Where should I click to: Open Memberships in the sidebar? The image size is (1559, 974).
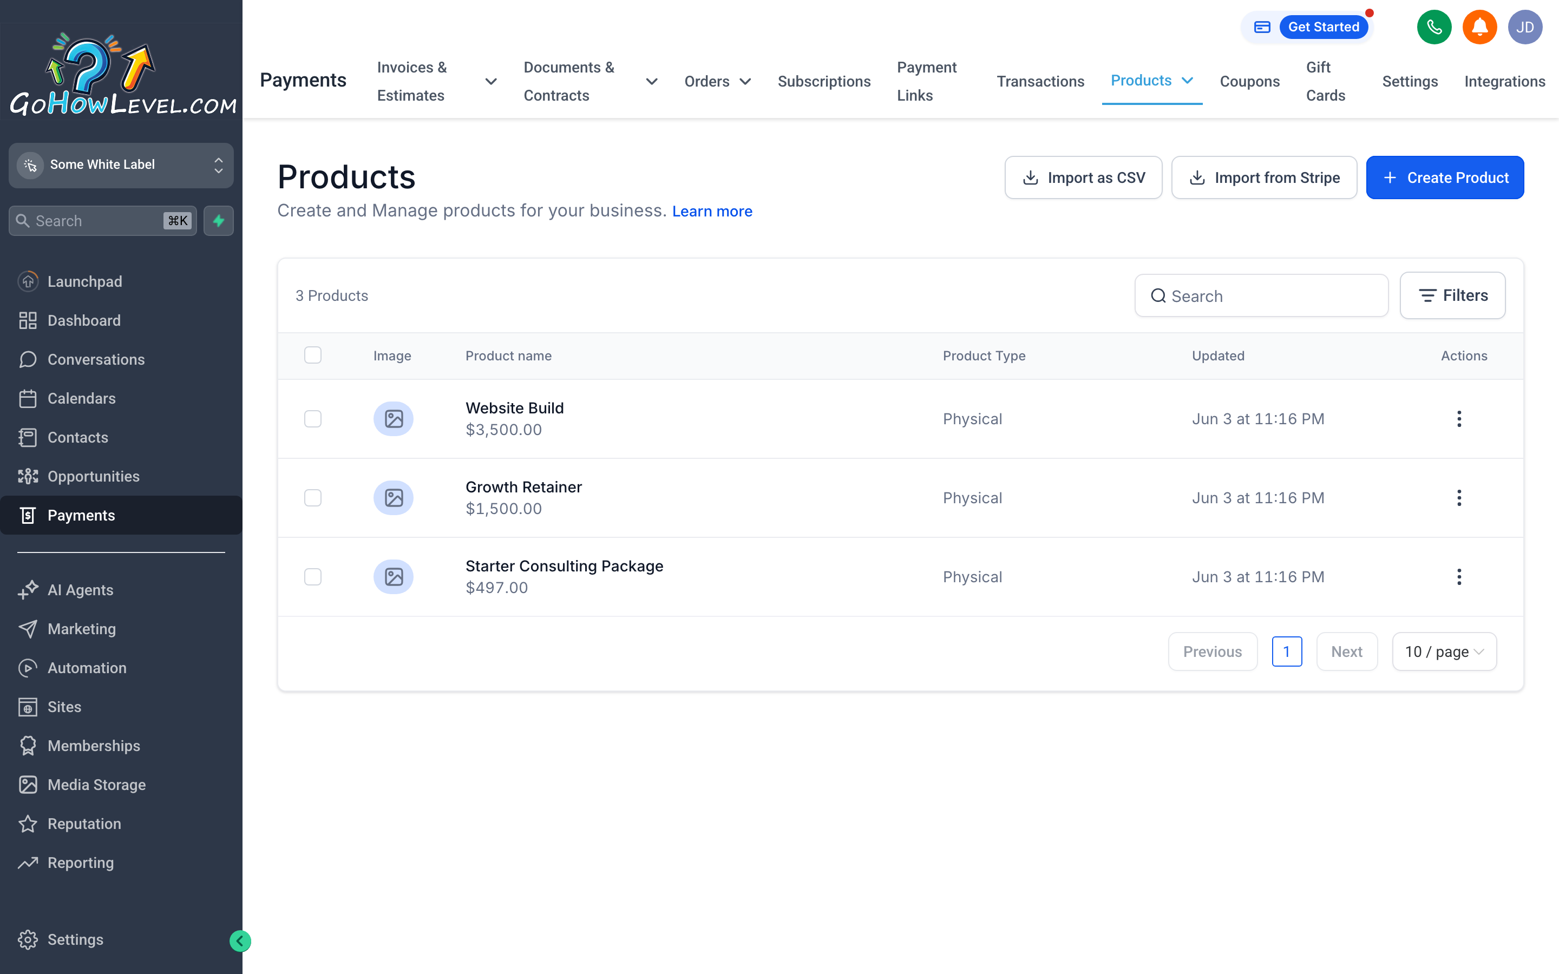[x=121, y=746]
